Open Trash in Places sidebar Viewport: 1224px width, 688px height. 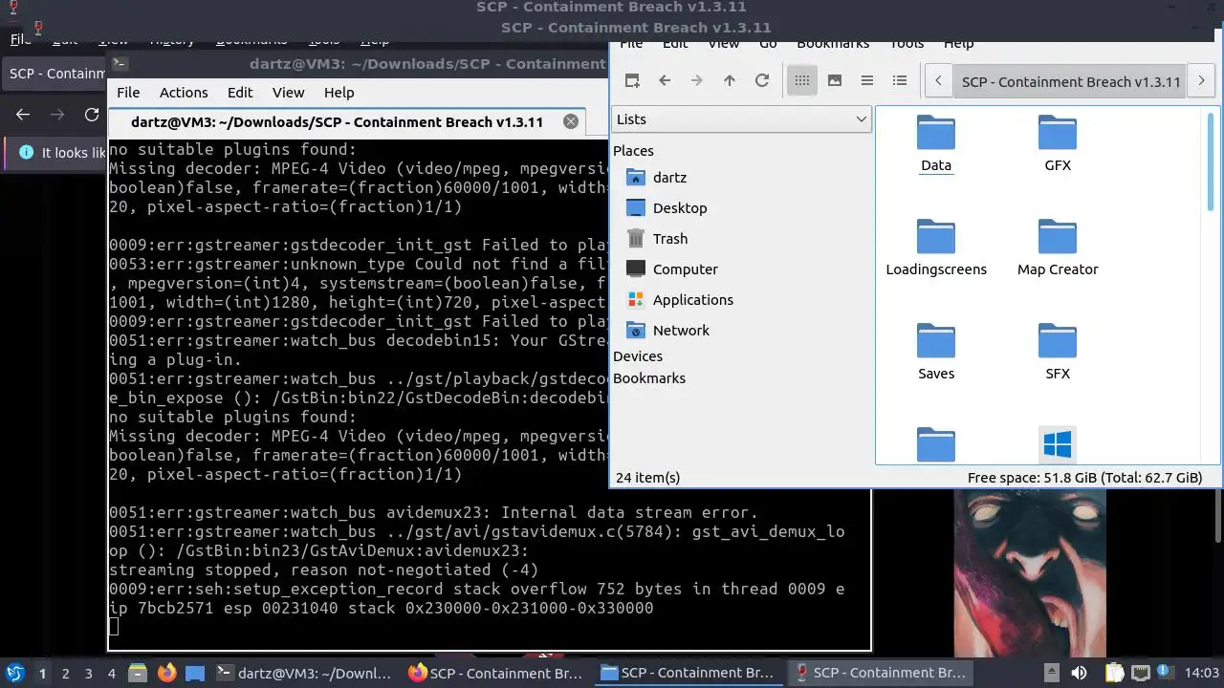[657, 239]
